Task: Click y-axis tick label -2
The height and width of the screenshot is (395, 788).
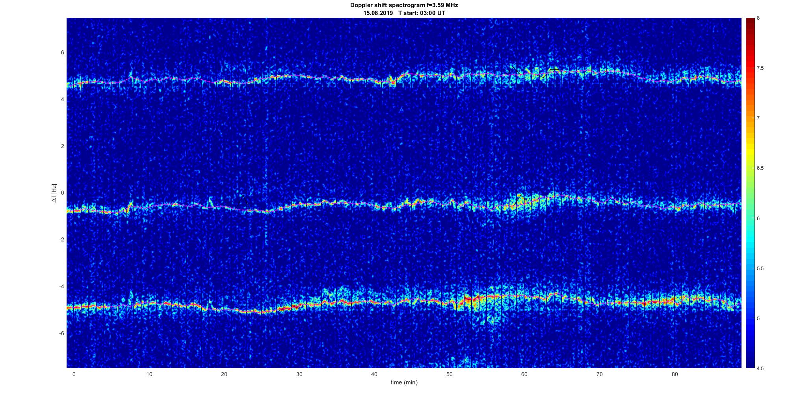Action: [61, 240]
